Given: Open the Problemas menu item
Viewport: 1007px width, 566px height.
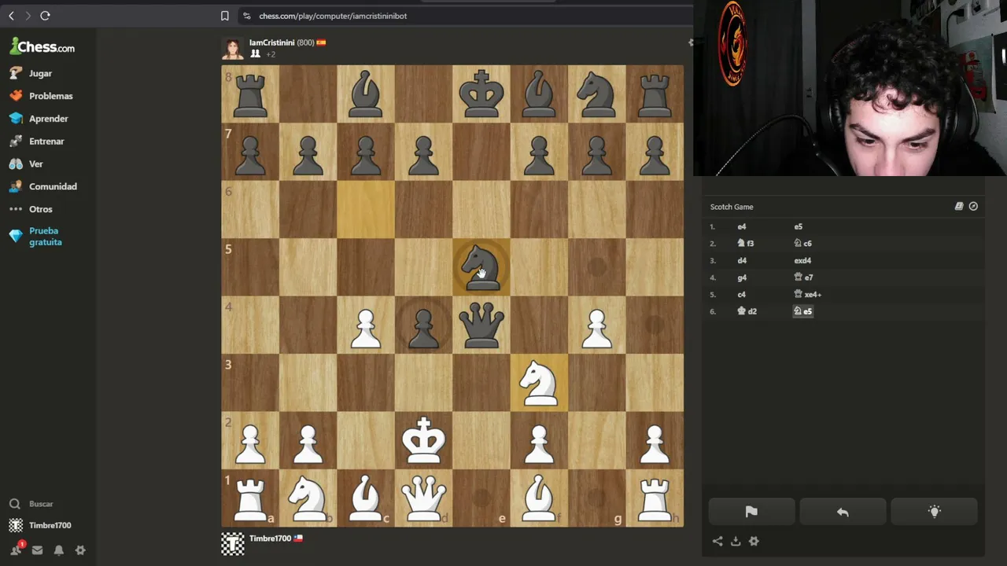Looking at the screenshot, I should (50, 96).
